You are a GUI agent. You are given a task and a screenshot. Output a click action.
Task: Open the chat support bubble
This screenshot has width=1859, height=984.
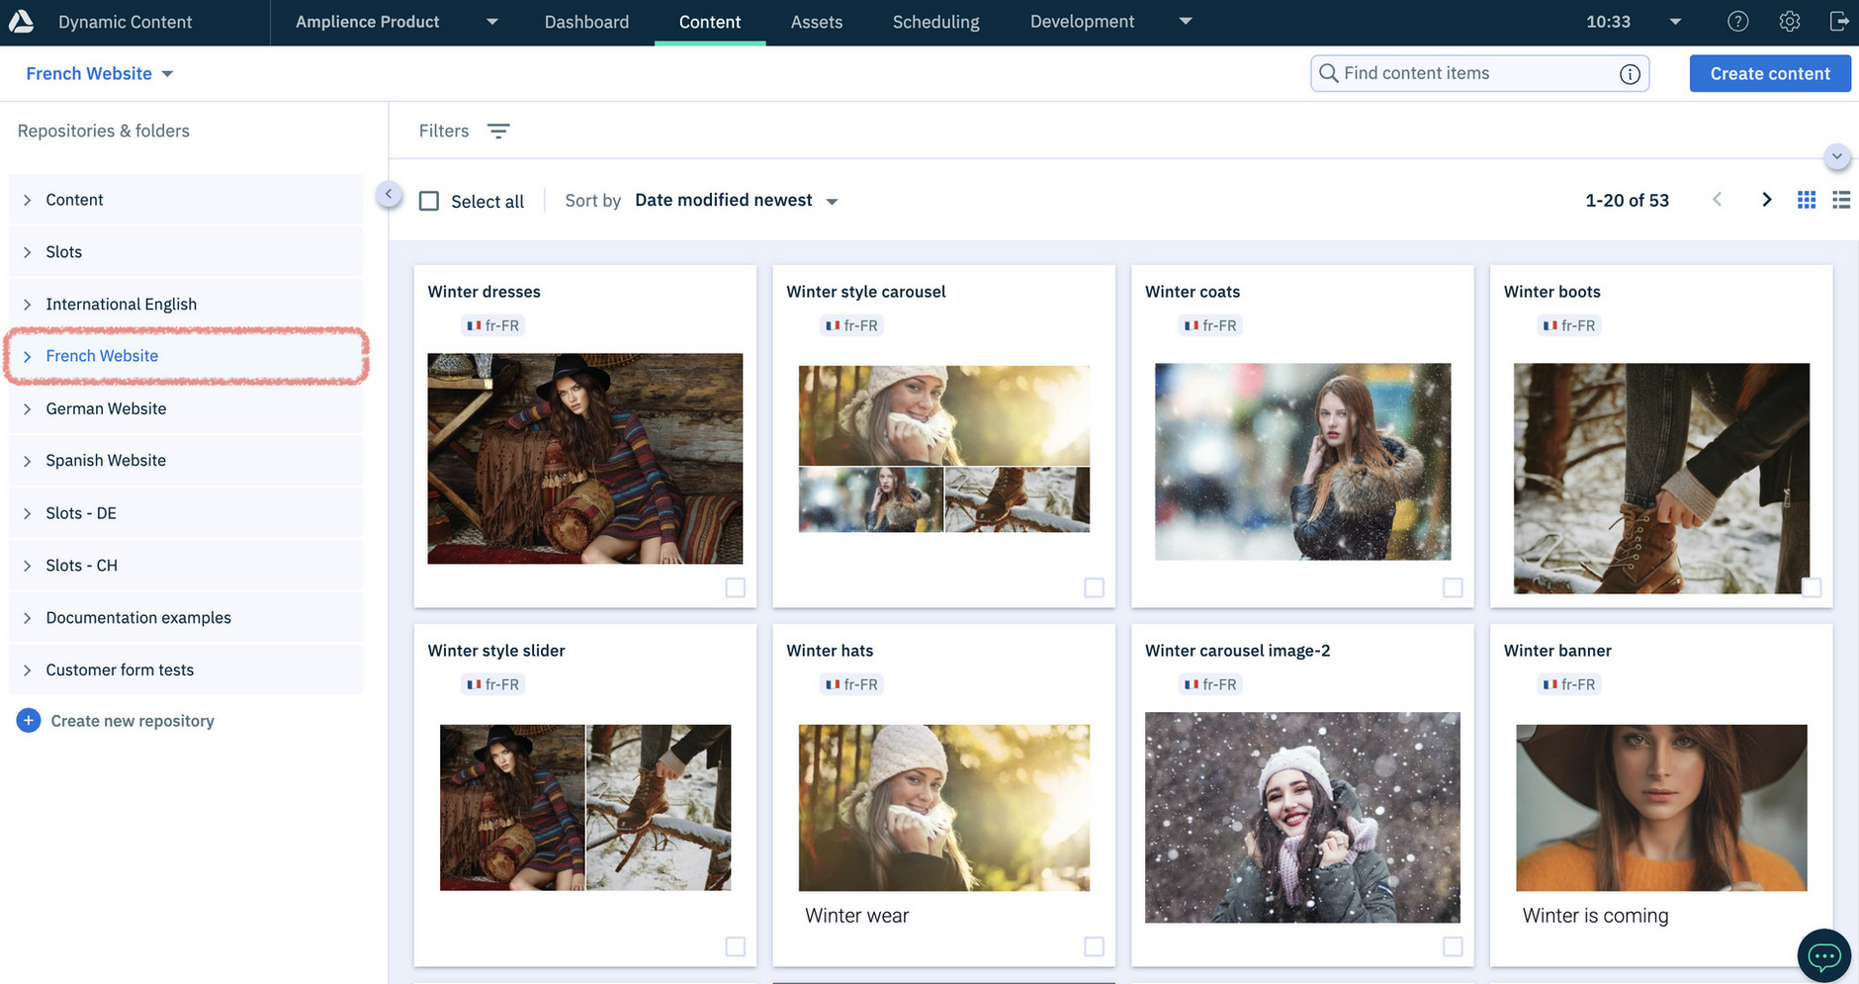(x=1823, y=955)
